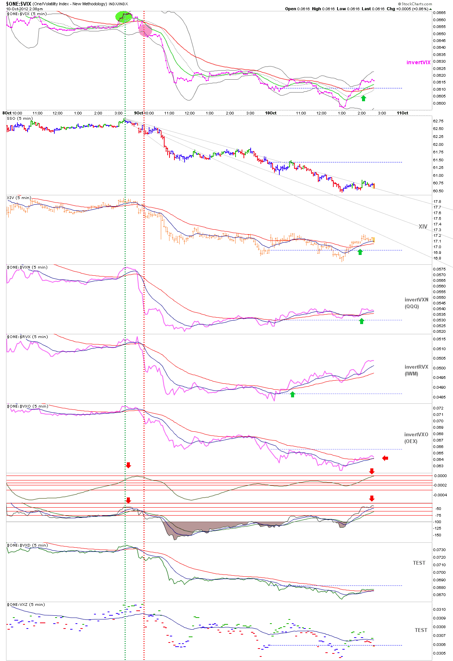Click the '$ONE:$VXO (5 min)' panel label
The height and width of the screenshot is (661, 453).
27,406
